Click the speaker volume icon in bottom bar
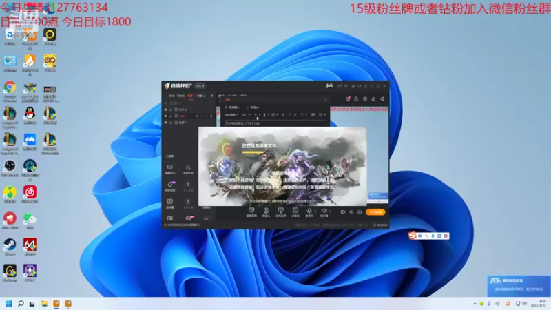 tap(324, 211)
